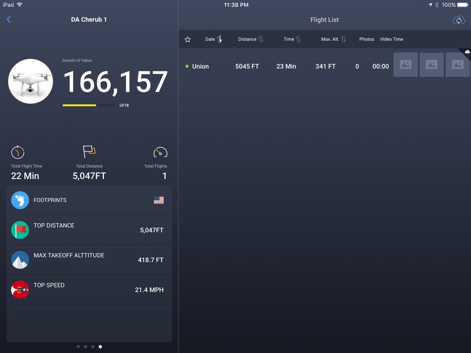Sort flights by Time arrows

click(298, 39)
